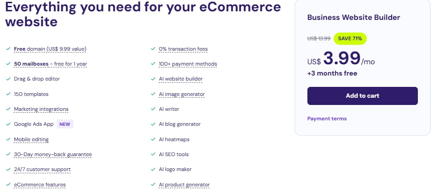Click the 24/7 customer support item

pos(42,169)
